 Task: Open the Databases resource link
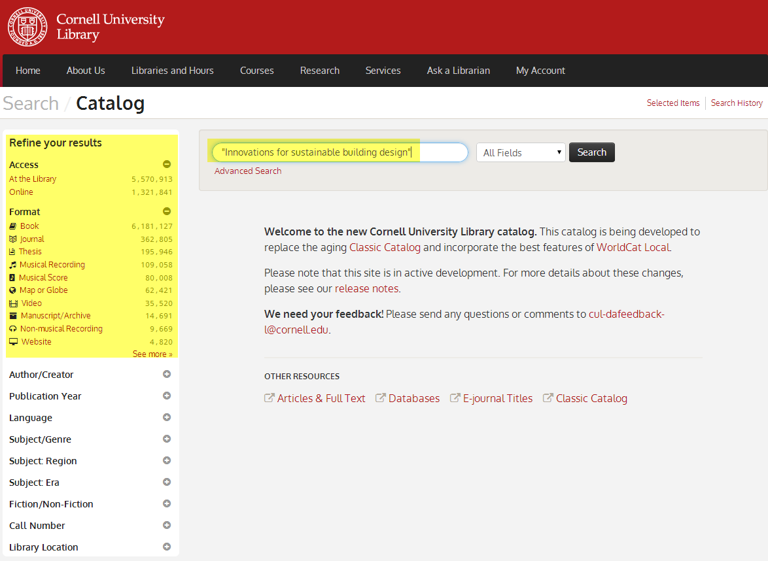(x=414, y=398)
